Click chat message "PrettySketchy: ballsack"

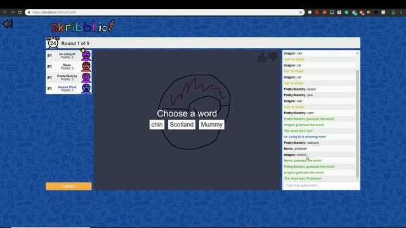pos(301,142)
